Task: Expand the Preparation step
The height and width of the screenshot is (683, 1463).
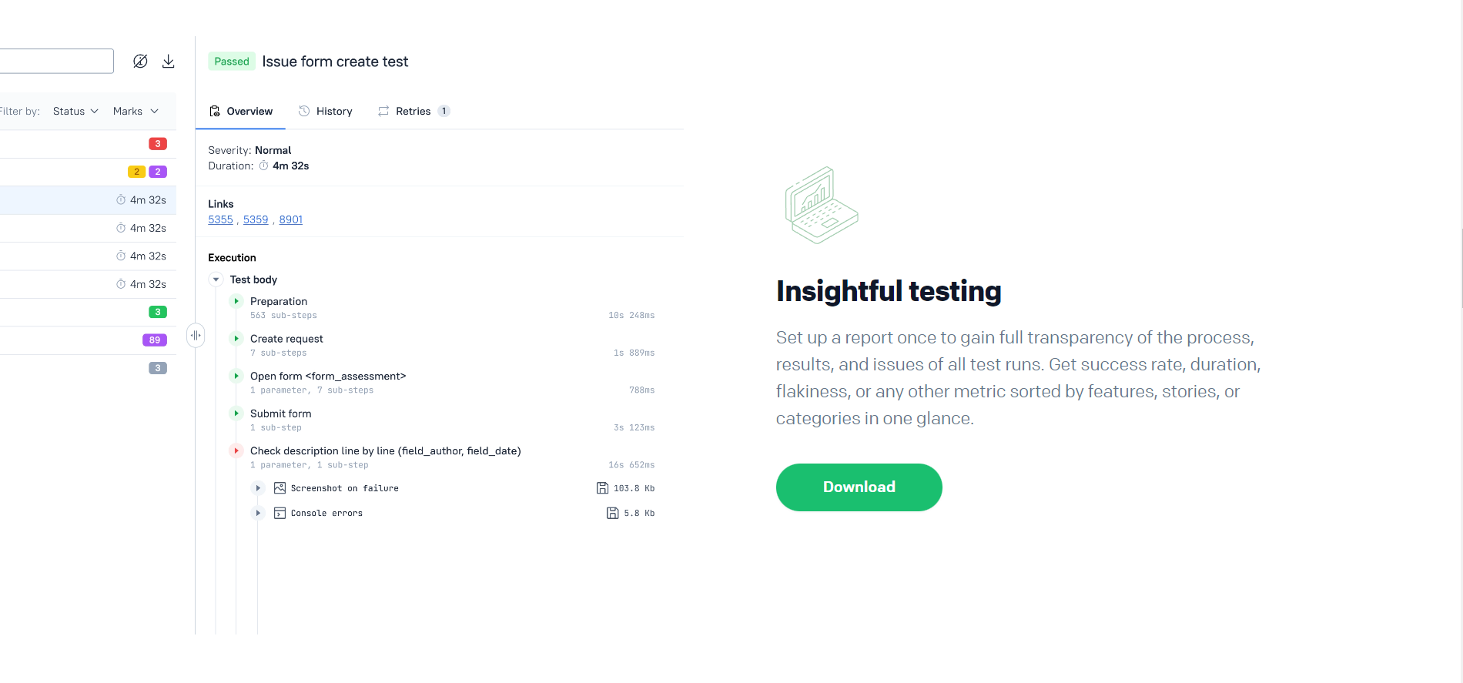Action: pyautogui.click(x=236, y=301)
